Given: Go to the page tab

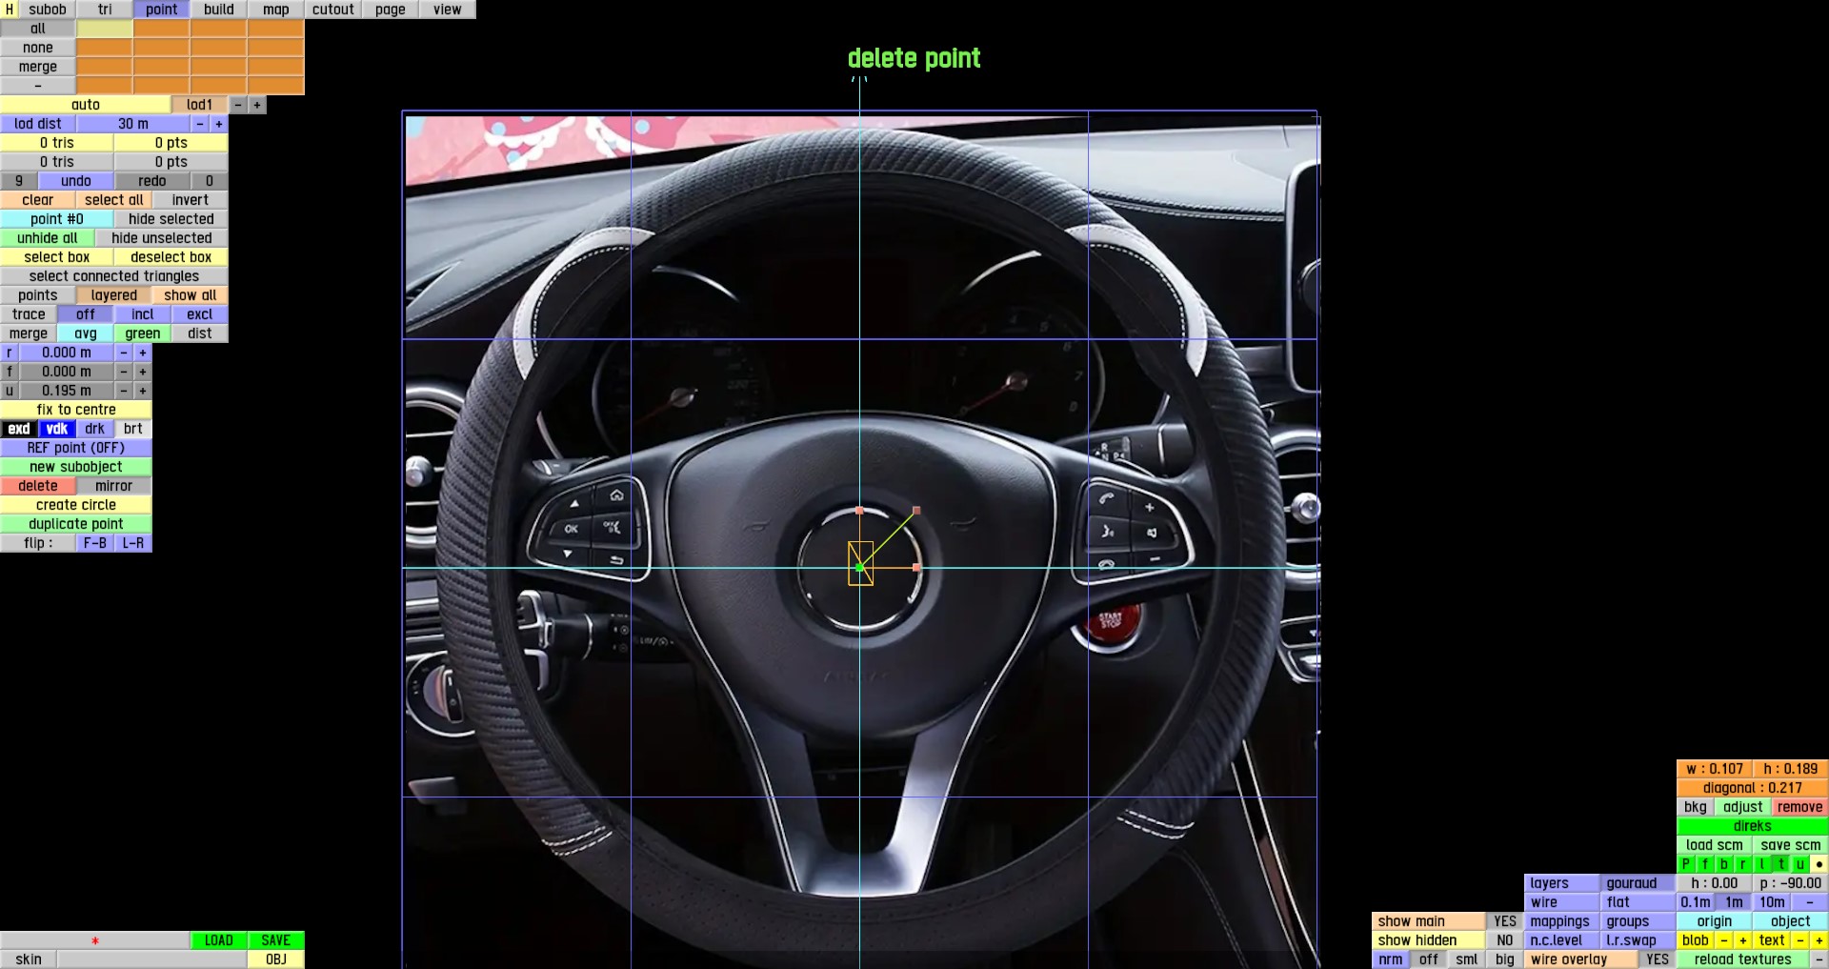Looking at the screenshot, I should pos(391,10).
